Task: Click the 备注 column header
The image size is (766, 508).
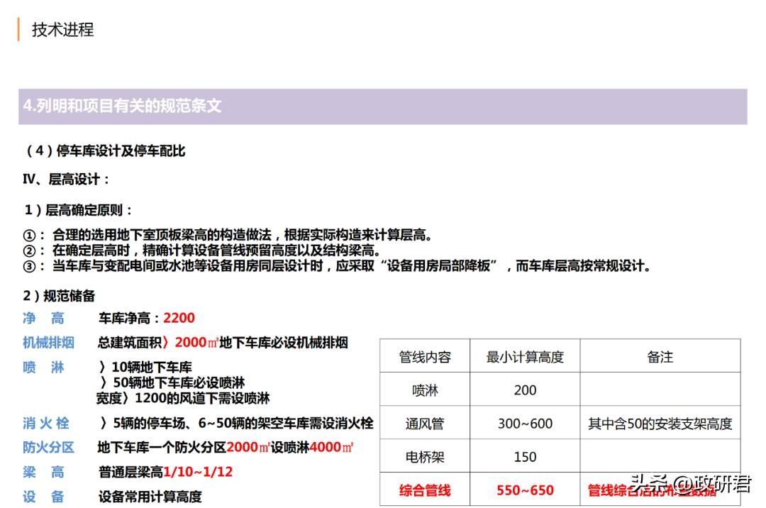Action: coord(660,357)
